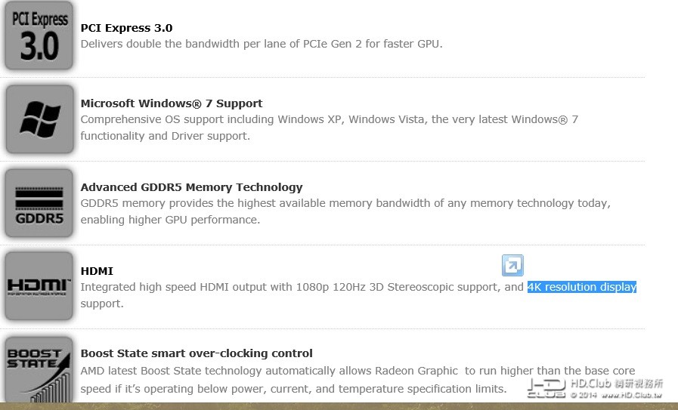Click the "HD.Club 精研視務所" watermark text
Viewport: 678px width, 410px height.
click(616, 384)
